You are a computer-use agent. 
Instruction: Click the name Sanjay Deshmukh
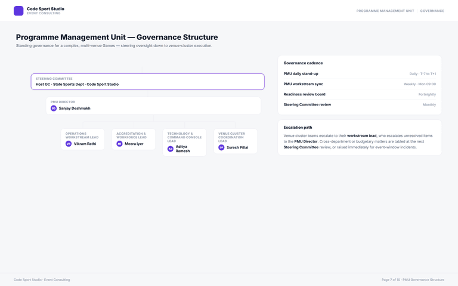click(75, 108)
